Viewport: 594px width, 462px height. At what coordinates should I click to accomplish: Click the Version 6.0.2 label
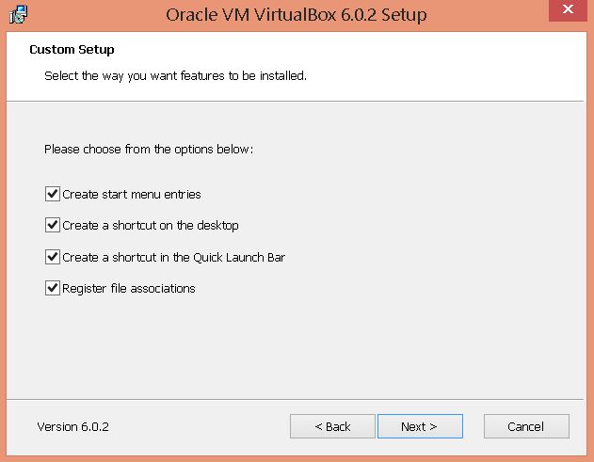coord(73,427)
